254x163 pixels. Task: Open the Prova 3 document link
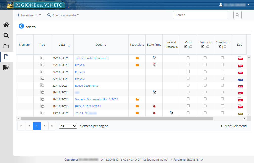point(80,72)
